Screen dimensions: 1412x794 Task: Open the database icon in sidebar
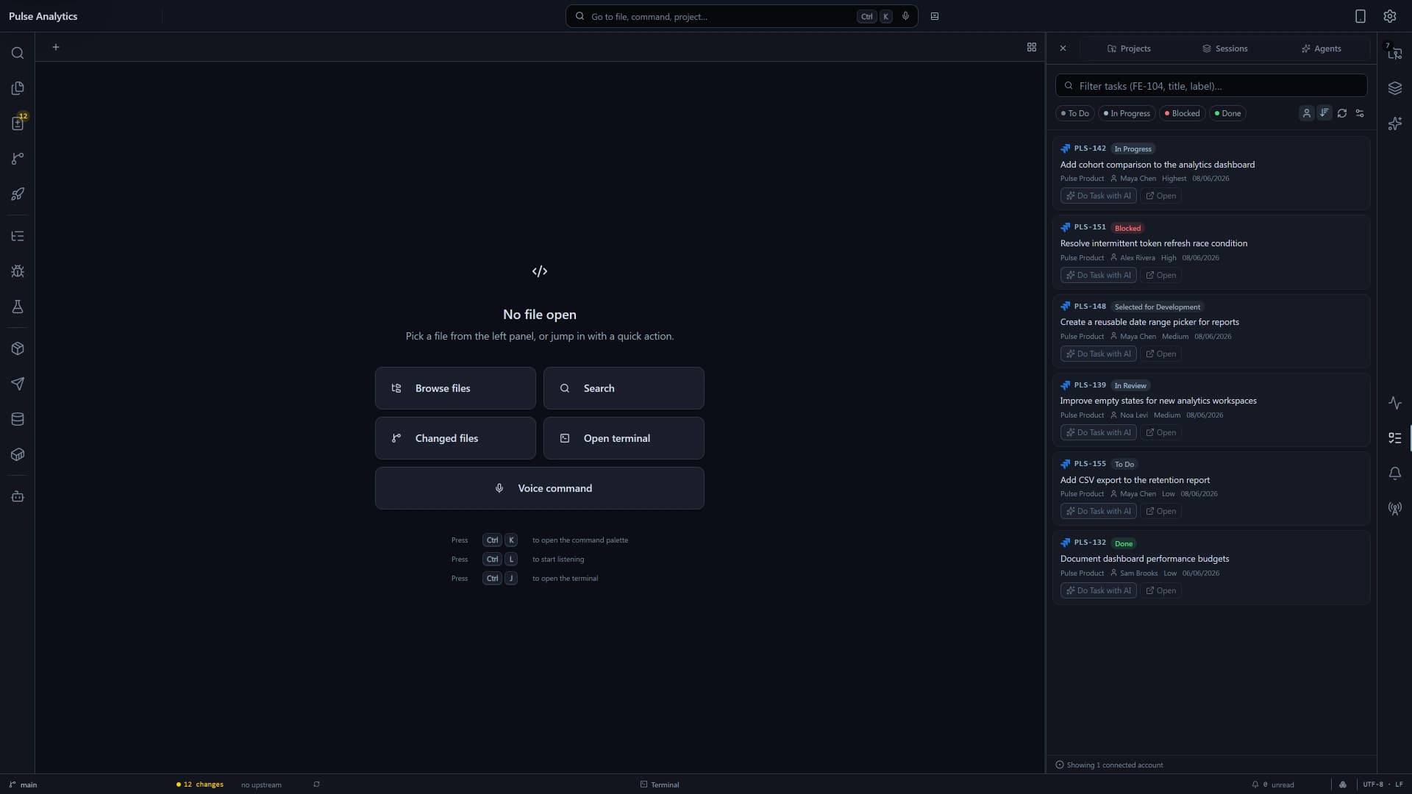point(18,419)
